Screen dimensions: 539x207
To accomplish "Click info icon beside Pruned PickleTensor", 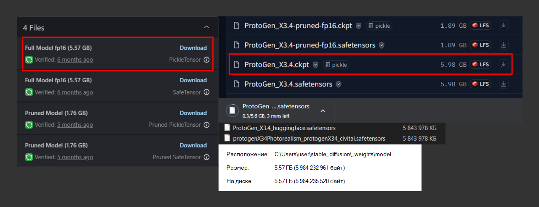I will coord(206,125).
